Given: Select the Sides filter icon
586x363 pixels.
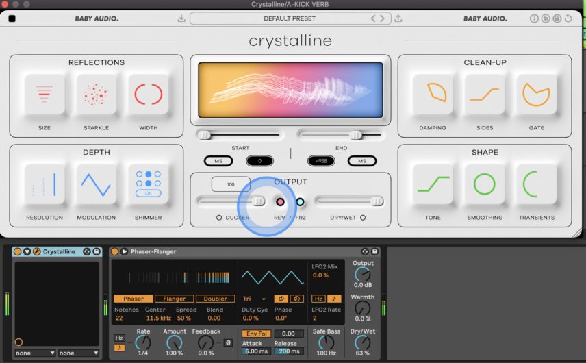Looking at the screenshot, I should (x=485, y=95).
